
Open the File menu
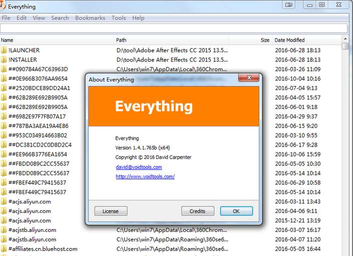click(6, 18)
